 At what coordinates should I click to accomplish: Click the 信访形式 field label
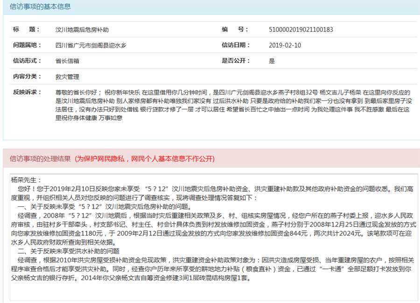pos(28,61)
